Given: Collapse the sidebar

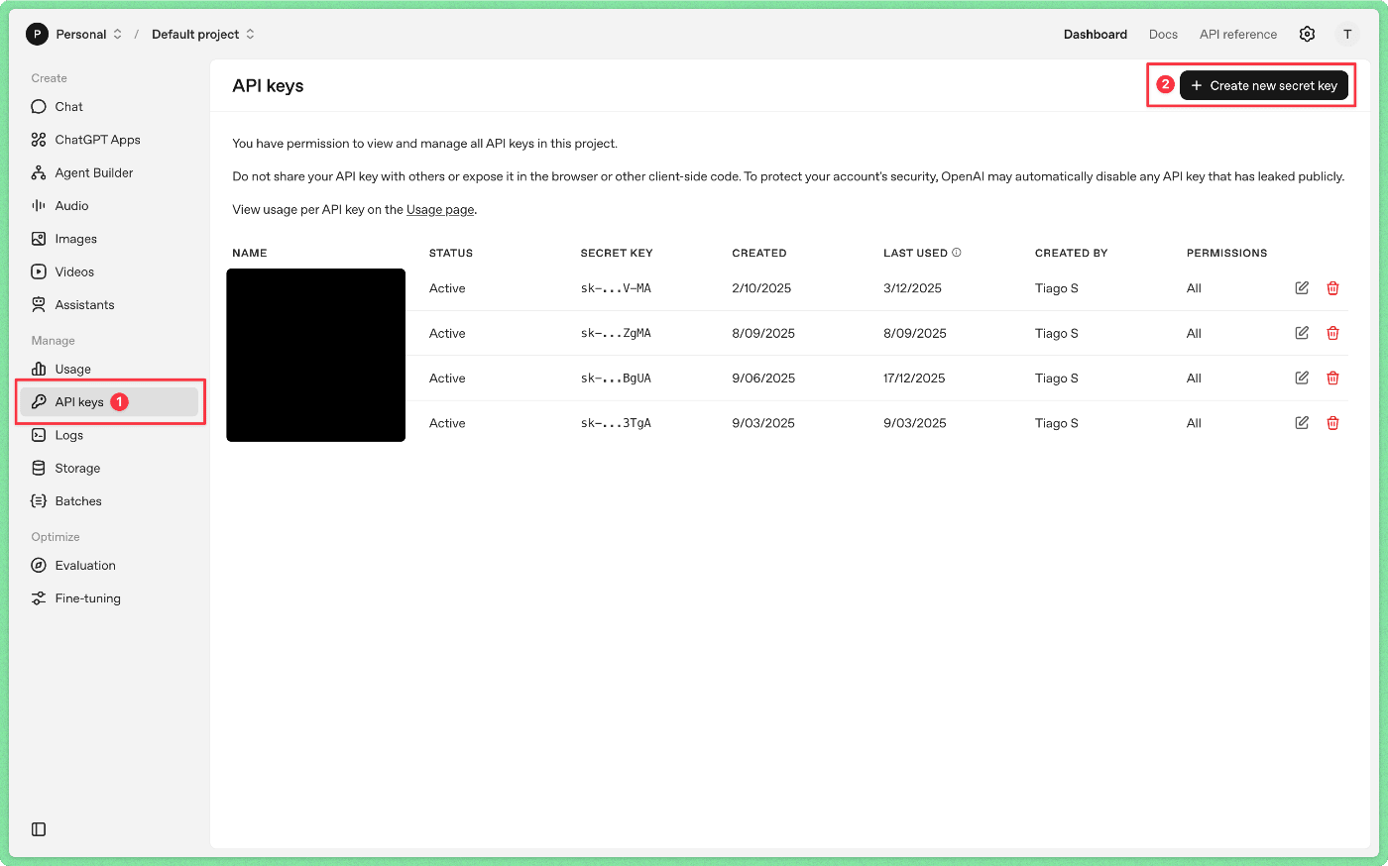Looking at the screenshot, I should click(38, 828).
